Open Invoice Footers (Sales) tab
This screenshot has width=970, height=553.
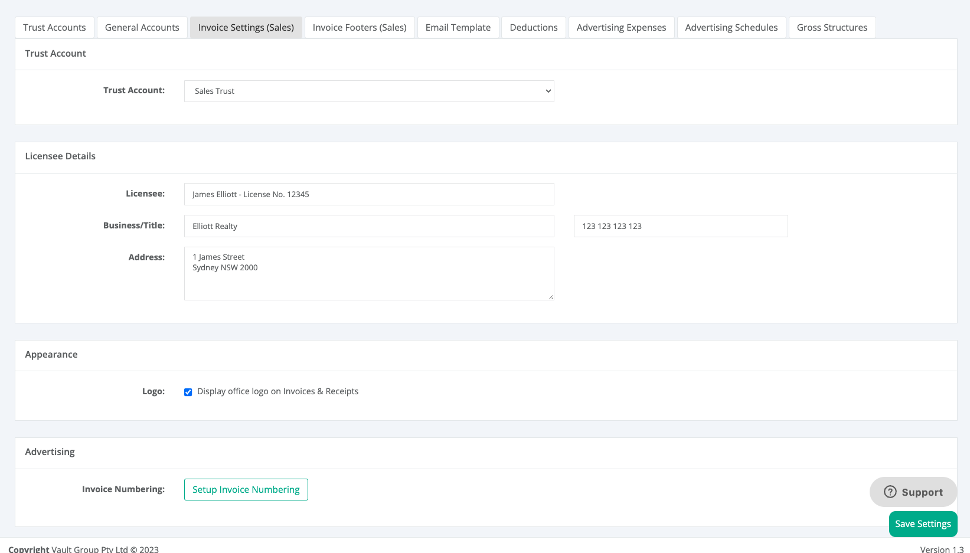(360, 27)
